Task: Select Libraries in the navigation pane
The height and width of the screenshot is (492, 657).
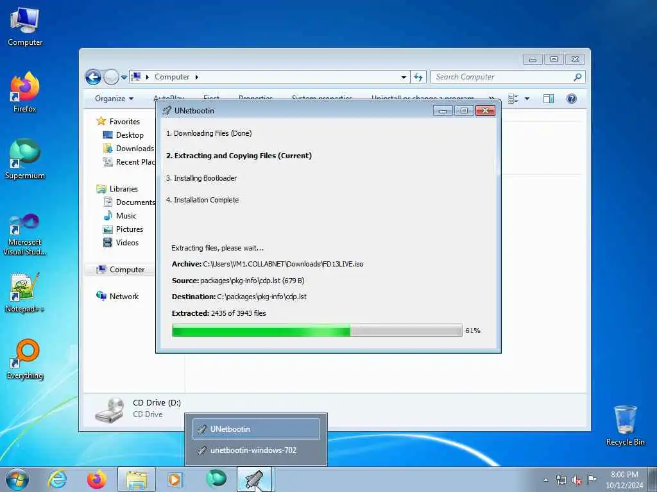Action: pyautogui.click(x=117, y=189)
